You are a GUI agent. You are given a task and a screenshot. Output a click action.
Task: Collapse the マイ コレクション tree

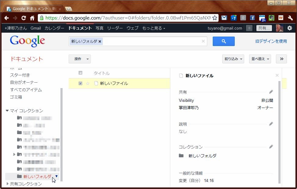(7, 111)
